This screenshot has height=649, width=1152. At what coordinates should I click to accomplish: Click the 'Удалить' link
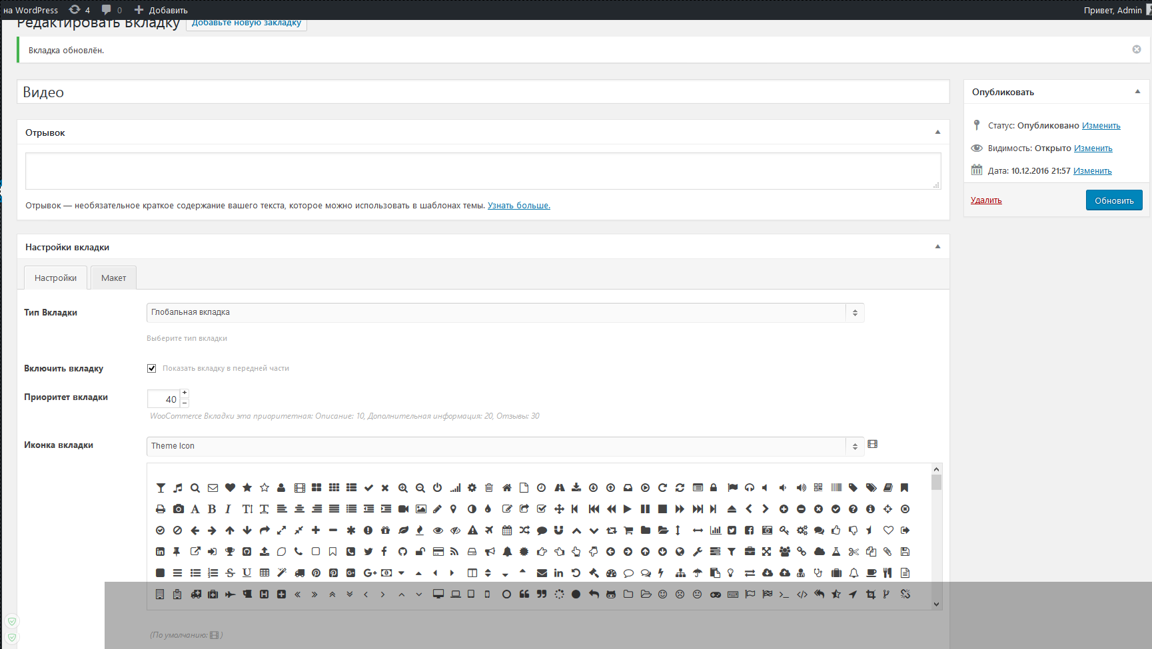click(986, 200)
